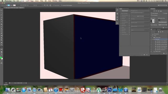
Task: Enable Shape Dynamics checkbox
Action: click(x=121, y=15)
